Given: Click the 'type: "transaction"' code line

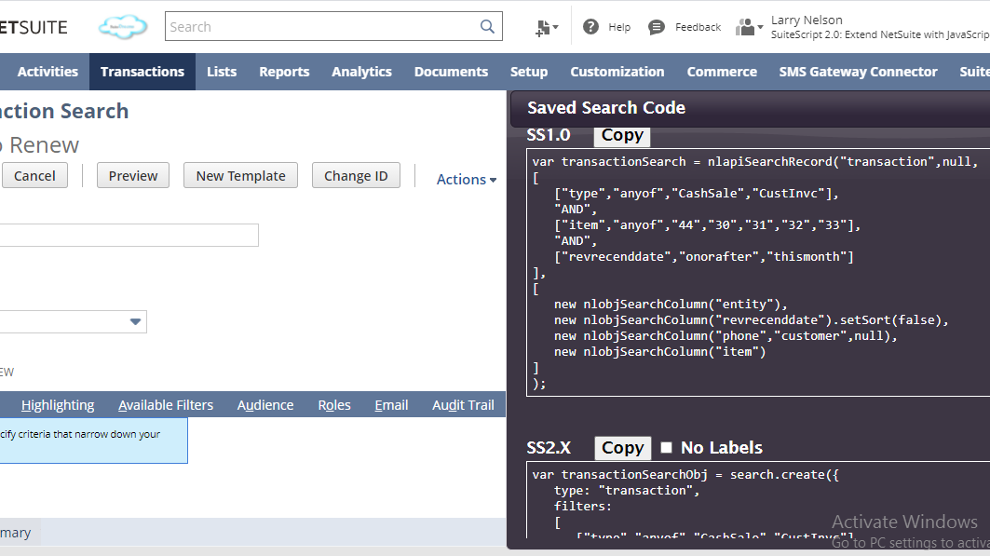Looking at the screenshot, I should (627, 491).
